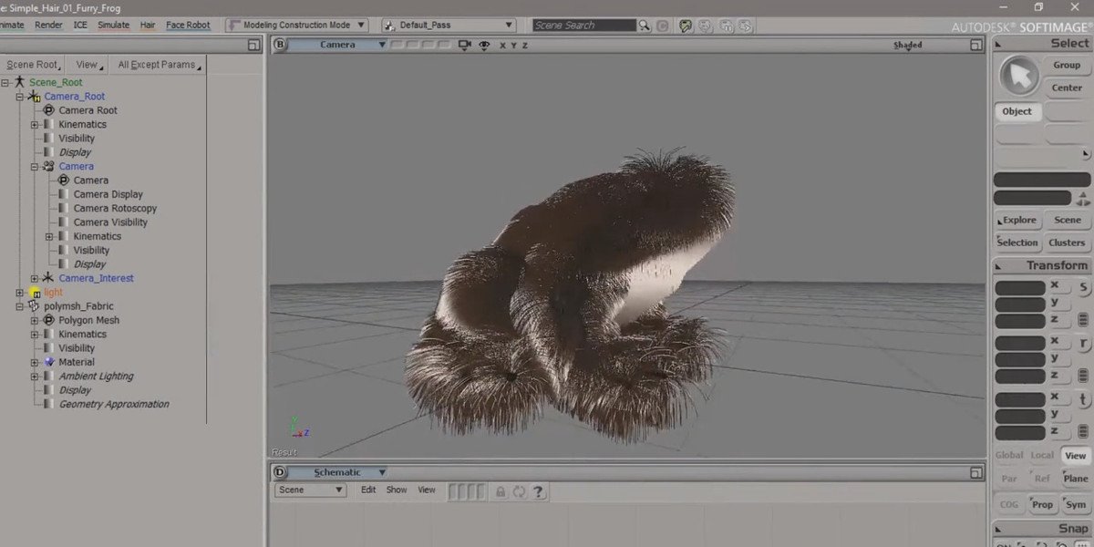
Task: Select the Ambient Lighting tree item
Action: [96, 377]
